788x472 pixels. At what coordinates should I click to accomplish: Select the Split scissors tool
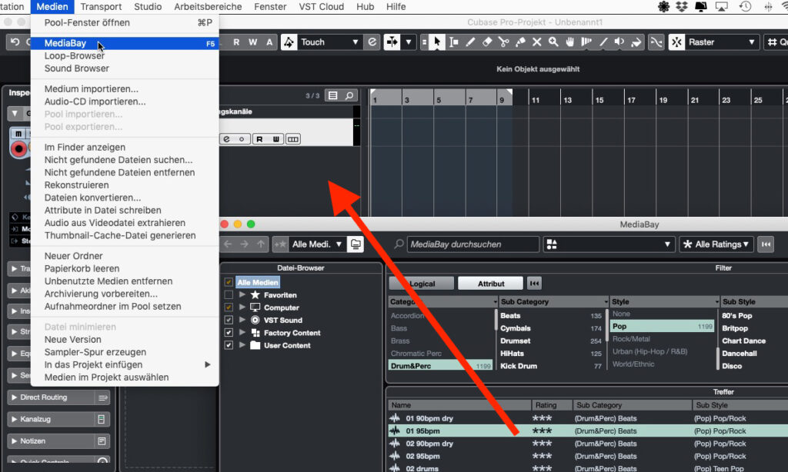(x=503, y=42)
